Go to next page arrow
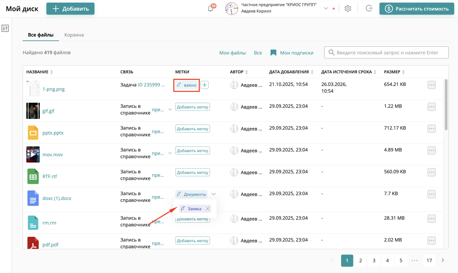 [443, 260]
